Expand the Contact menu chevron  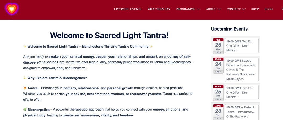[244, 9]
